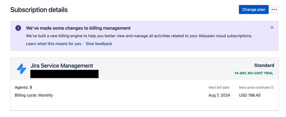Click the Give feedback link
This screenshot has height=117, width=286.
pos(99,44)
